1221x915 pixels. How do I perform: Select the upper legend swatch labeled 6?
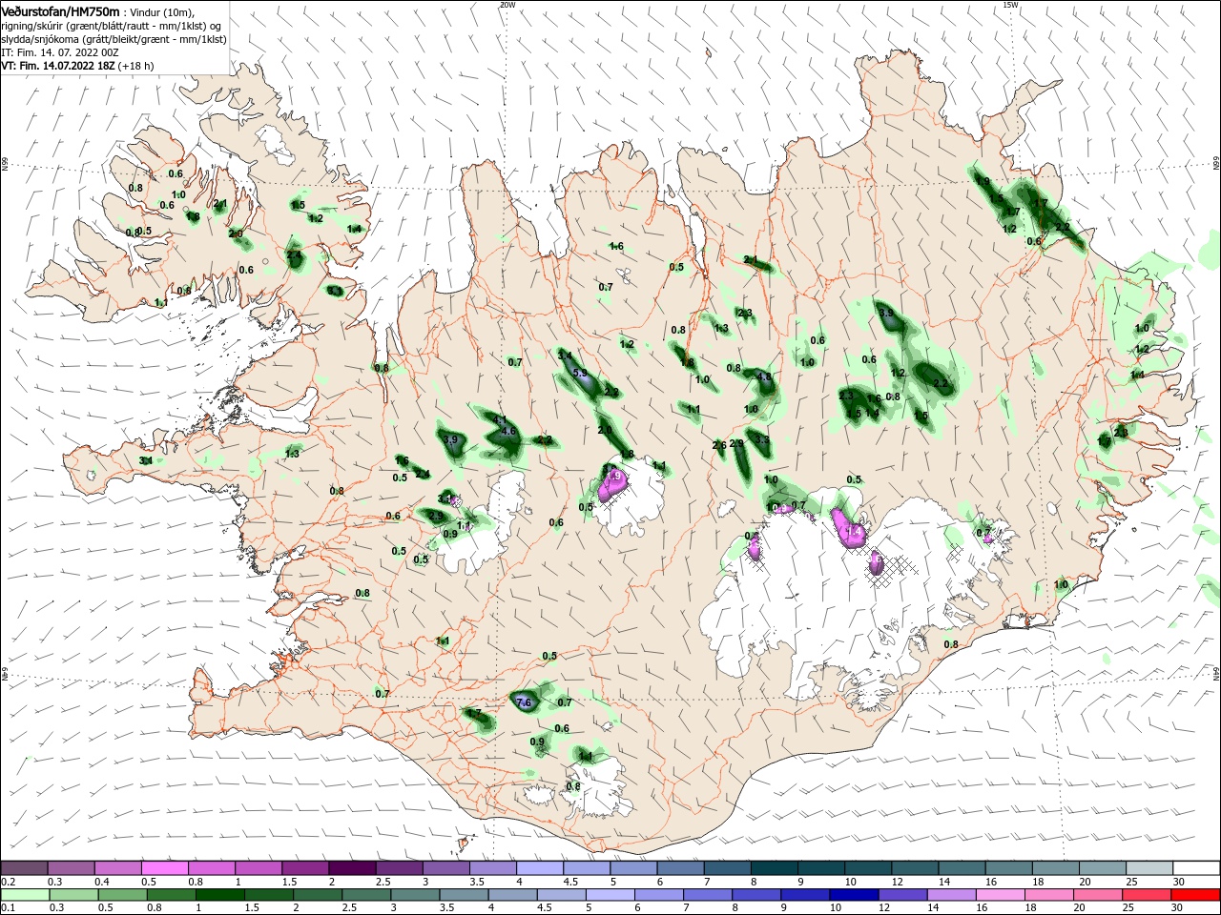click(x=680, y=868)
